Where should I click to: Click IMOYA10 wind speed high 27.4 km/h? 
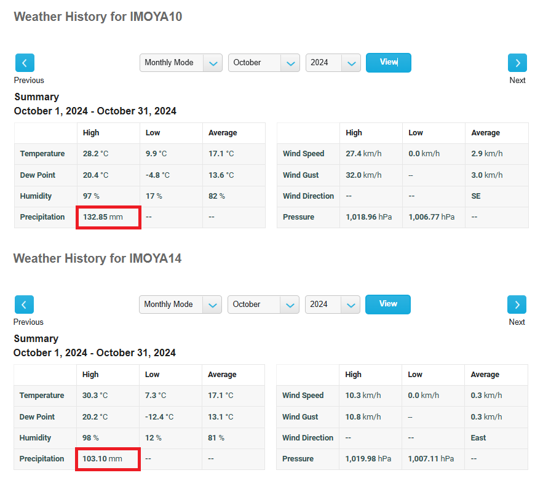(x=363, y=154)
